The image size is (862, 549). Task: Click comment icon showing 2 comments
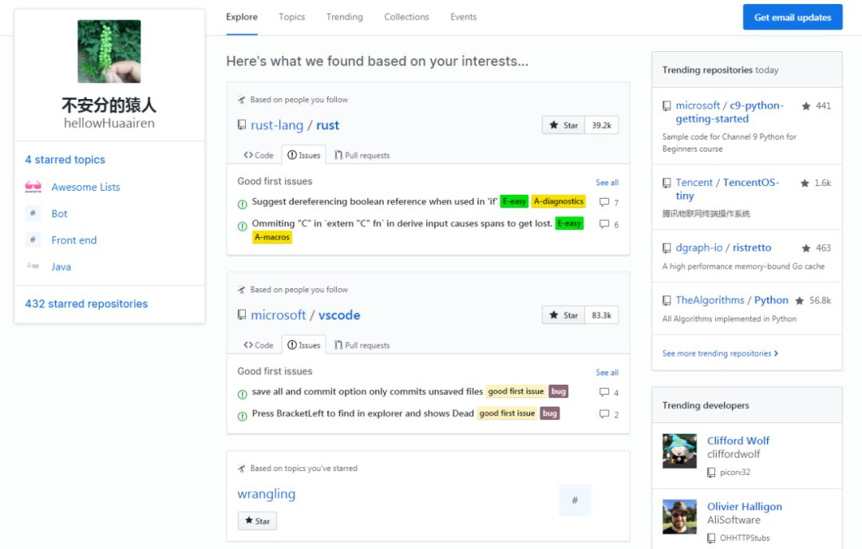[x=604, y=414]
